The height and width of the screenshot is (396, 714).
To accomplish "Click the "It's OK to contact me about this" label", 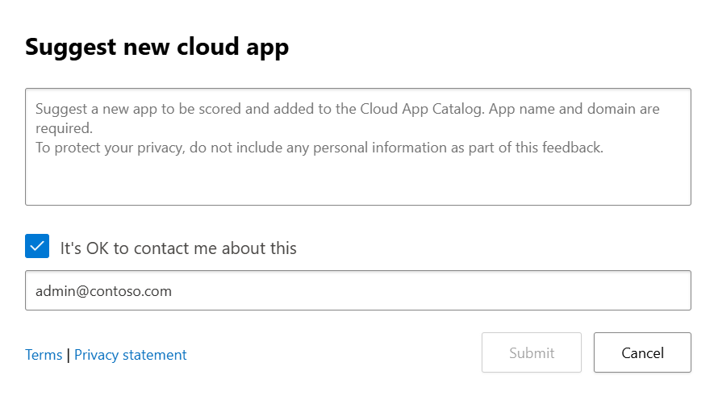I will pos(178,248).
